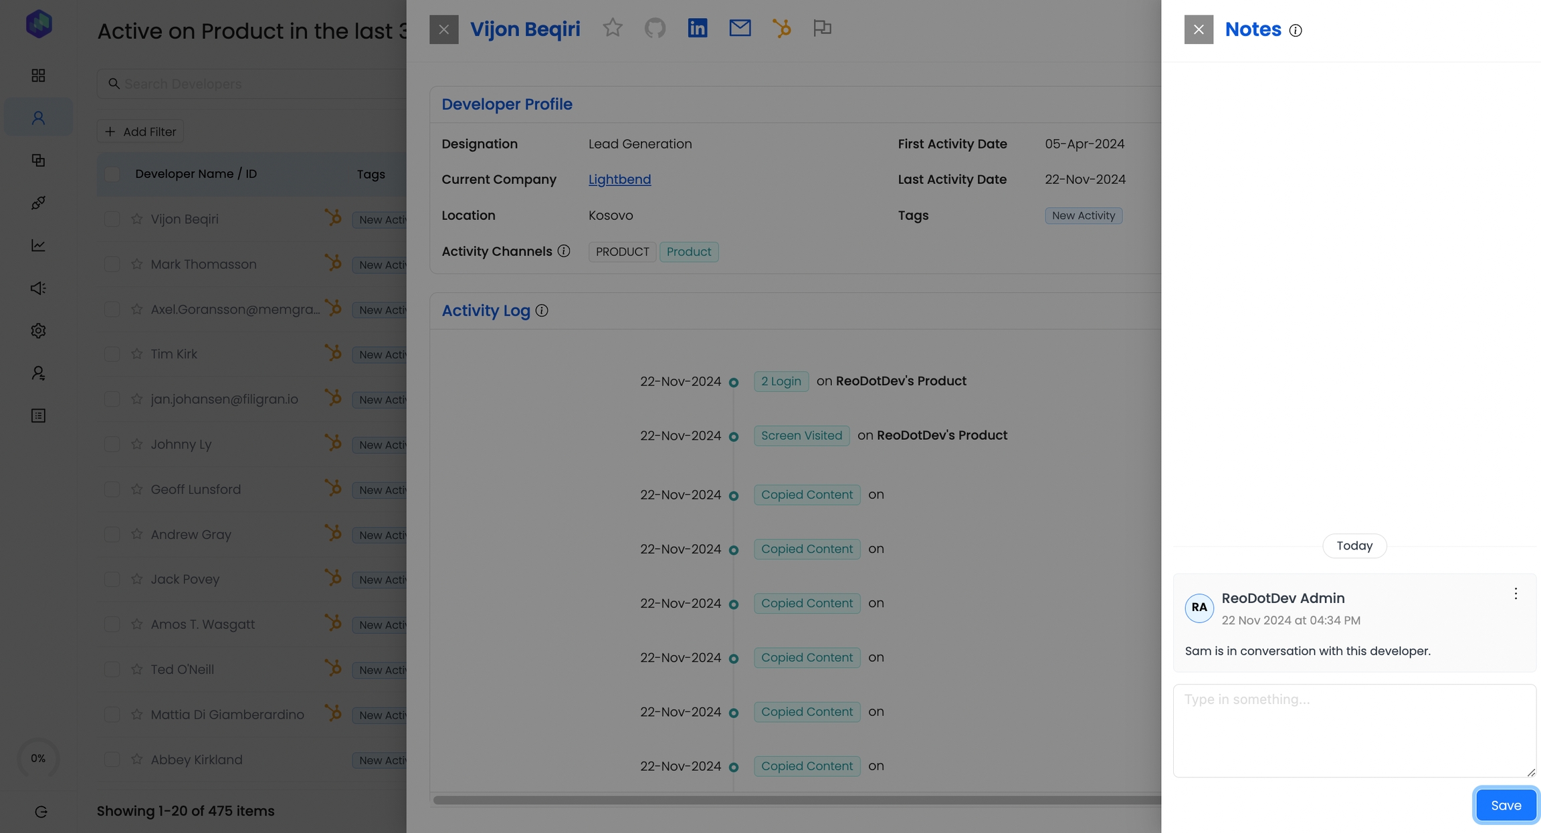The width and height of the screenshot is (1541, 833).
Task: Open the three-dot menu on ReoDotDev Admin note
Action: [x=1516, y=594]
